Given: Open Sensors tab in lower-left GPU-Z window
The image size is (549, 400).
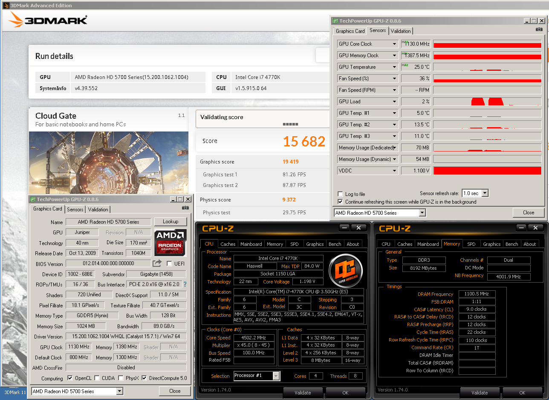Looking at the screenshot, I should pos(75,209).
